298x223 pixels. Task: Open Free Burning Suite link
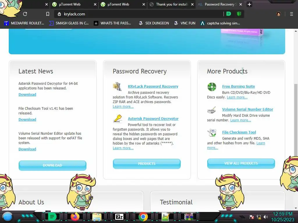click(x=239, y=87)
